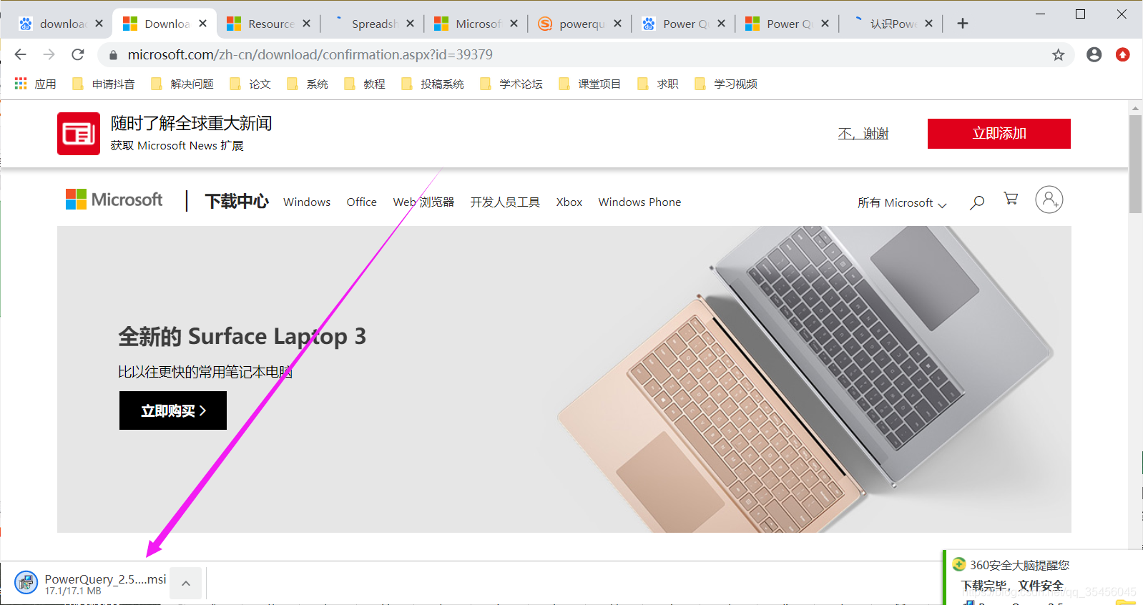Close the 认识Pow tab
Screen dimensions: 1143x605
coord(928,24)
